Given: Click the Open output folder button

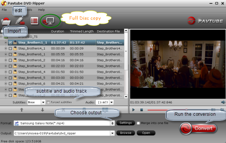Looking at the screenshot, I should [x=146, y=133].
